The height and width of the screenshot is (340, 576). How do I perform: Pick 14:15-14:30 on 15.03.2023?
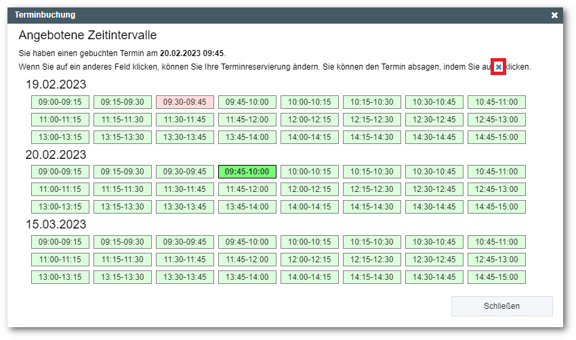pos(372,277)
